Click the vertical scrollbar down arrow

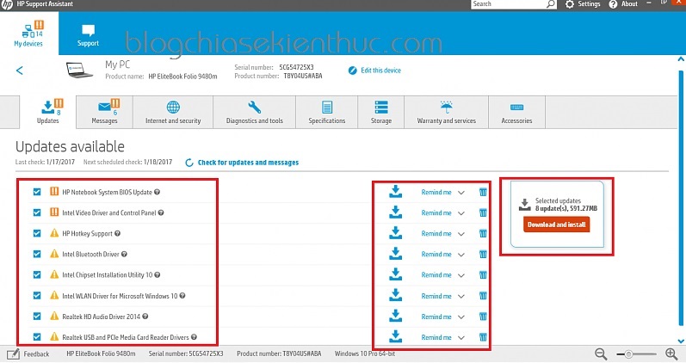(x=681, y=341)
